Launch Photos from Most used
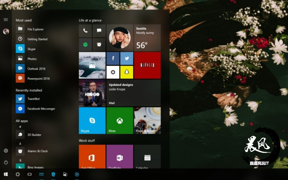Viewport: 288px width, 180px height. (x=35, y=59)
